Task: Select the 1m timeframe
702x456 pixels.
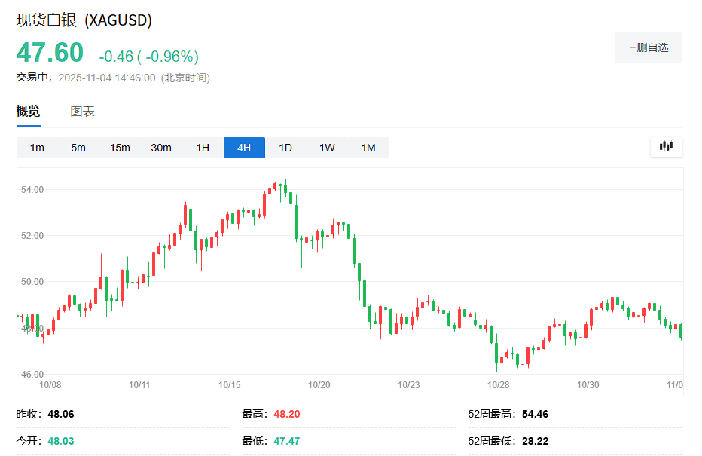Action: click(x=37, y=148)
